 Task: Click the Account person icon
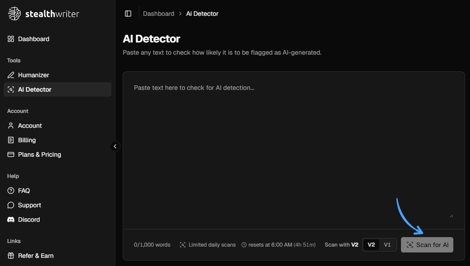(11, 126)
